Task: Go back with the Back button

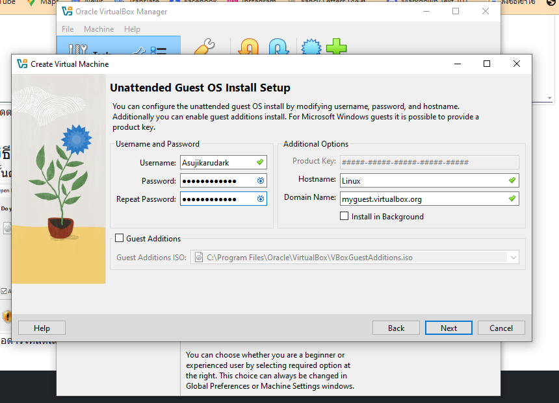Action: [396, 328]
